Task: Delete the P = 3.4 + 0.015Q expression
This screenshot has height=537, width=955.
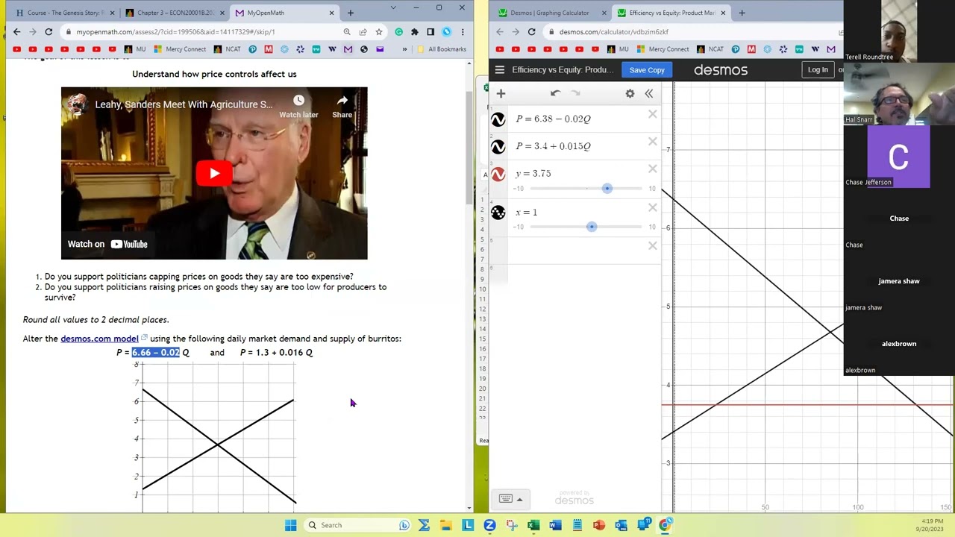Action: point(653,142)
